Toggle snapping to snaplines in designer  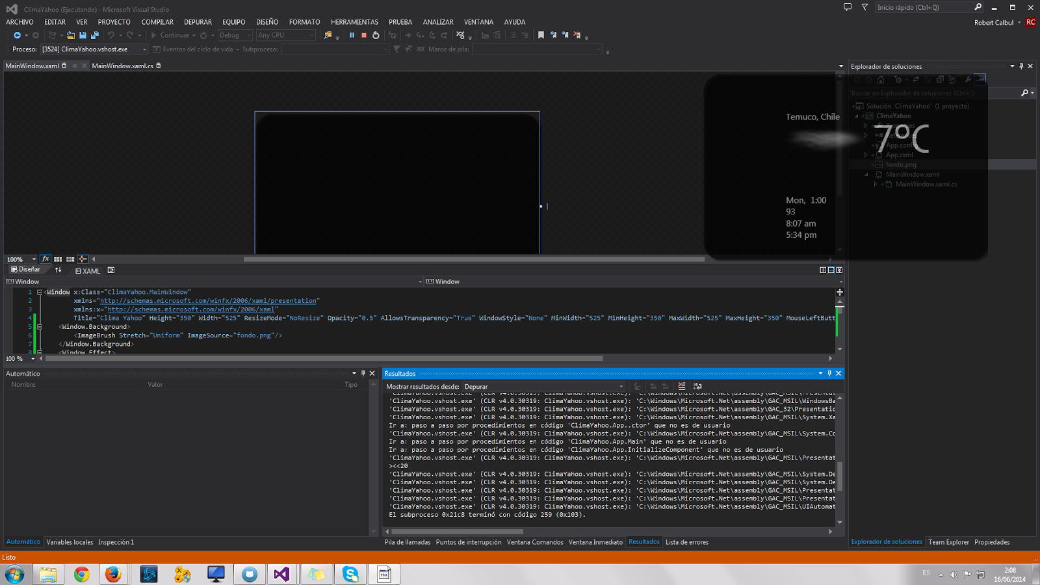tap(83, 259)
